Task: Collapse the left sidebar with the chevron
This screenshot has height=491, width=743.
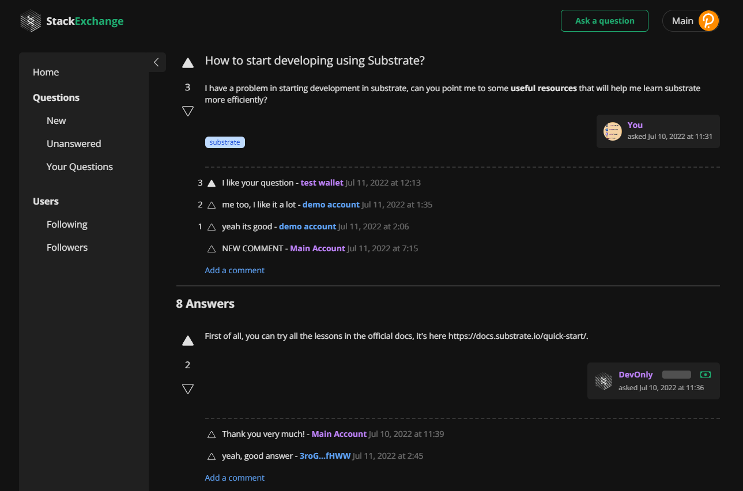Action: [x=156, y=62]
